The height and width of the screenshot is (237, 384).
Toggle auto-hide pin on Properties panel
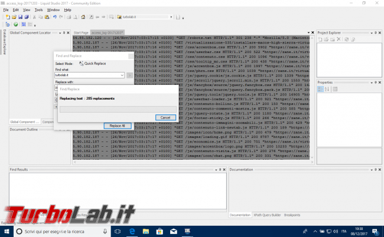tap(376, 83)
